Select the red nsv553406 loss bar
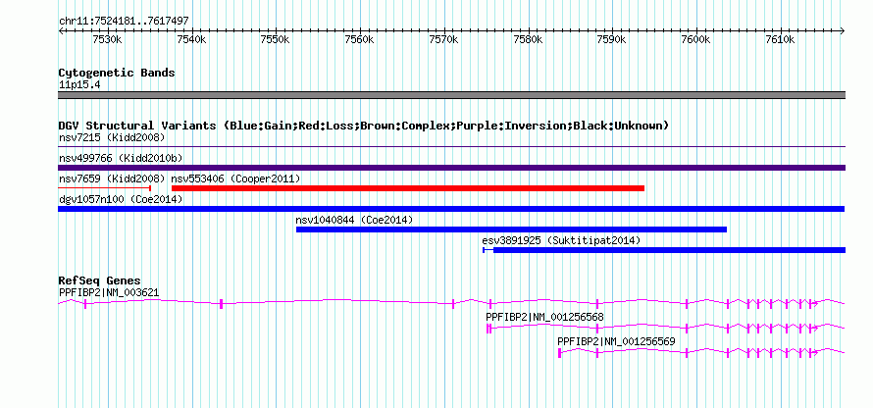The width and height of the screenshot is (873, 408). coord(408,188)
